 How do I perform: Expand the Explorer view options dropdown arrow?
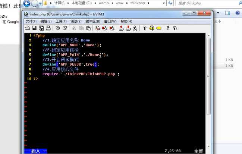pos(218,13)
